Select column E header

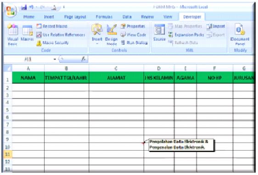tap(185, 68)
